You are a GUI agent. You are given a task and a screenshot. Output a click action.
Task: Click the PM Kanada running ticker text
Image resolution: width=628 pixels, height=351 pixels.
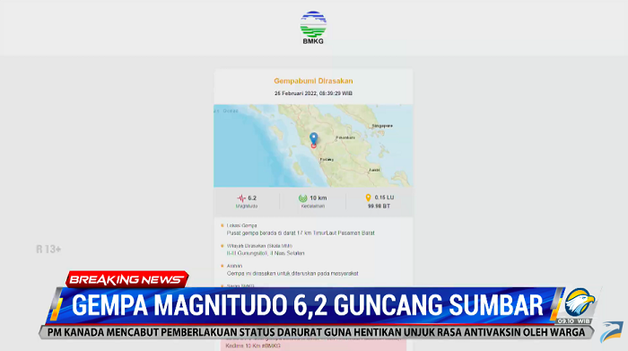coord(316,332)
